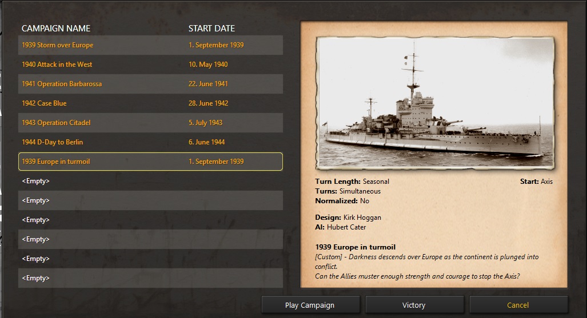Open the Victory conditions button
This screenshot has height=318, width=587.
click(x=414, y=305)
